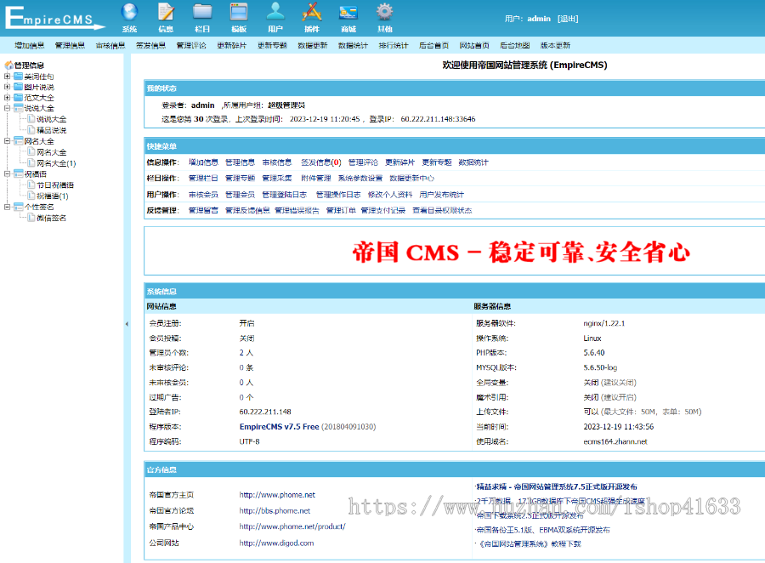Collapse the 网名大全 parent tree node
The image size is (765, 563).
(8, 141)
